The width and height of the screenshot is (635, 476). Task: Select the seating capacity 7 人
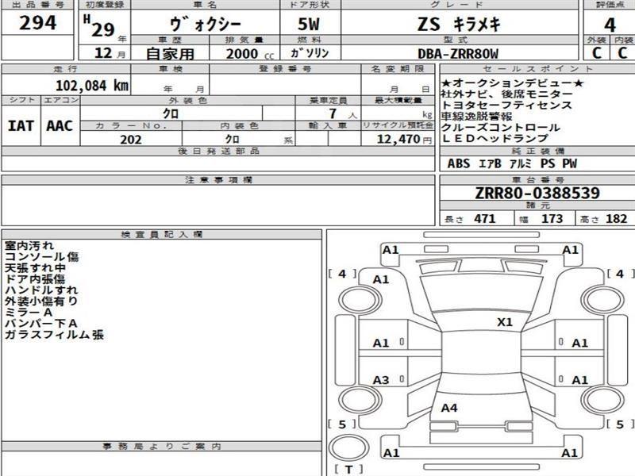343,113
